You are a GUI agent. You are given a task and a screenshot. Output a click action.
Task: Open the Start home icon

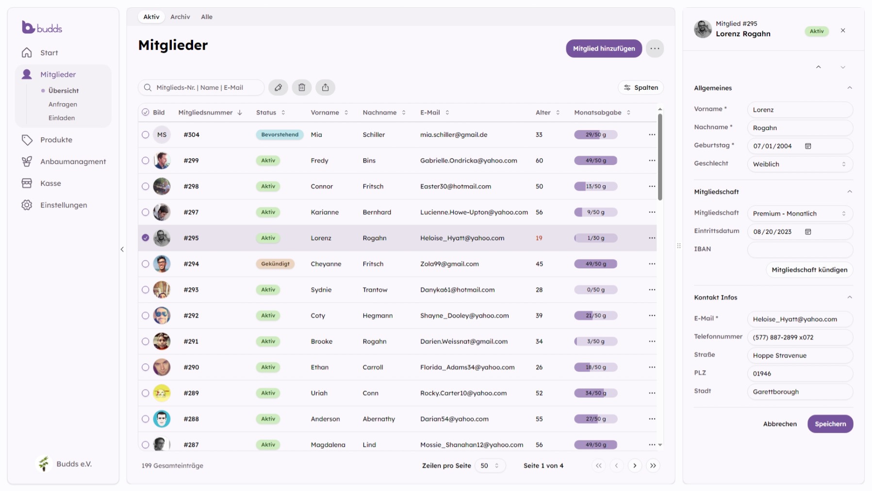pos(27,52)
